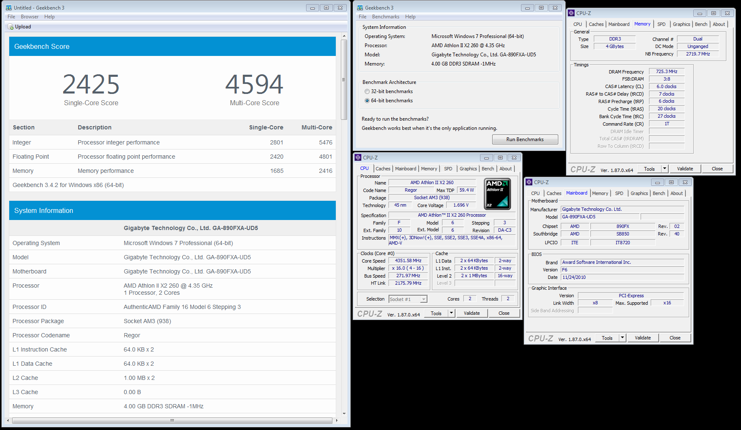Open Bench tab in CPU-Z Memory window
The image size is (741, 430).
701,24
